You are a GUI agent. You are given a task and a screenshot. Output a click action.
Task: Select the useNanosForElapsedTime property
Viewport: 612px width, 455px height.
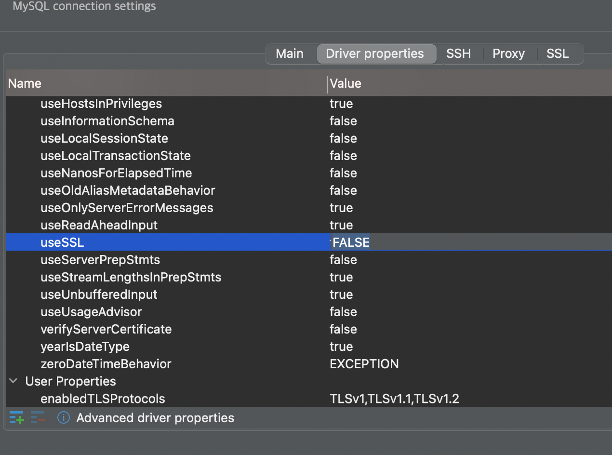coord(116,173)
